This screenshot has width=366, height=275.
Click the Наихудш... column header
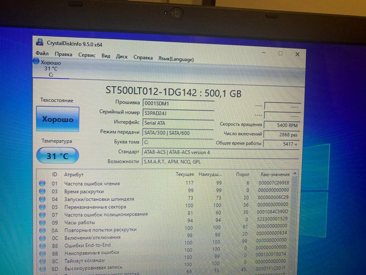210,174
